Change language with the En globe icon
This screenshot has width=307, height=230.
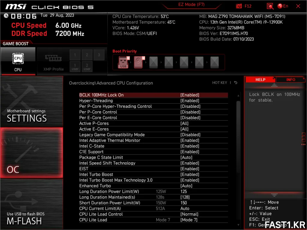[x=283, y=6]
